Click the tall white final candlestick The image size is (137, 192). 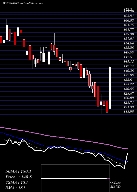[x=110, y=87]
